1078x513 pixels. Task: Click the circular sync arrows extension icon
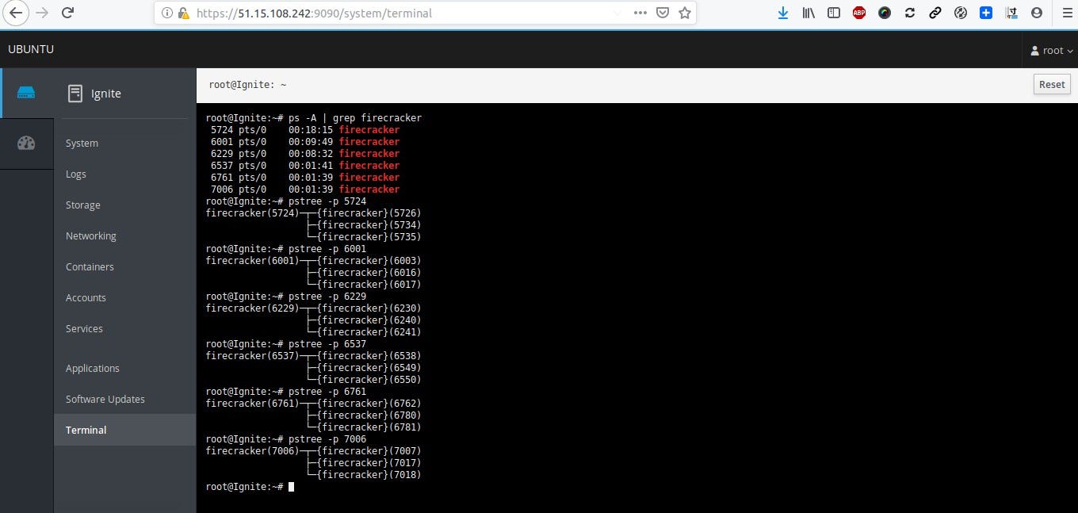910,13
